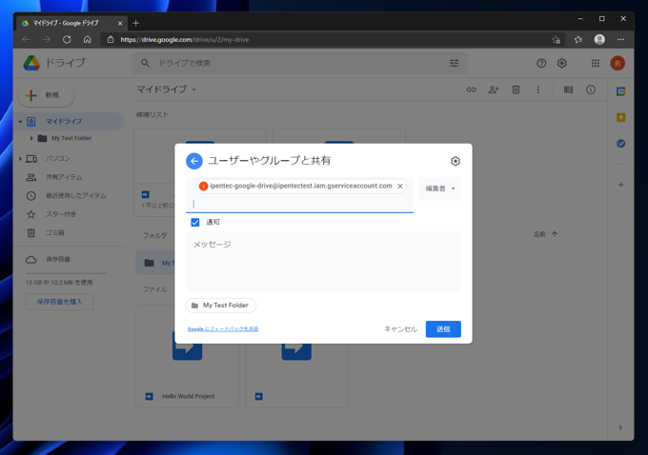This screenshot has width=648, height=455.
Task: Open the マイドライブ title dropdown
Action: tap(166, 89)
